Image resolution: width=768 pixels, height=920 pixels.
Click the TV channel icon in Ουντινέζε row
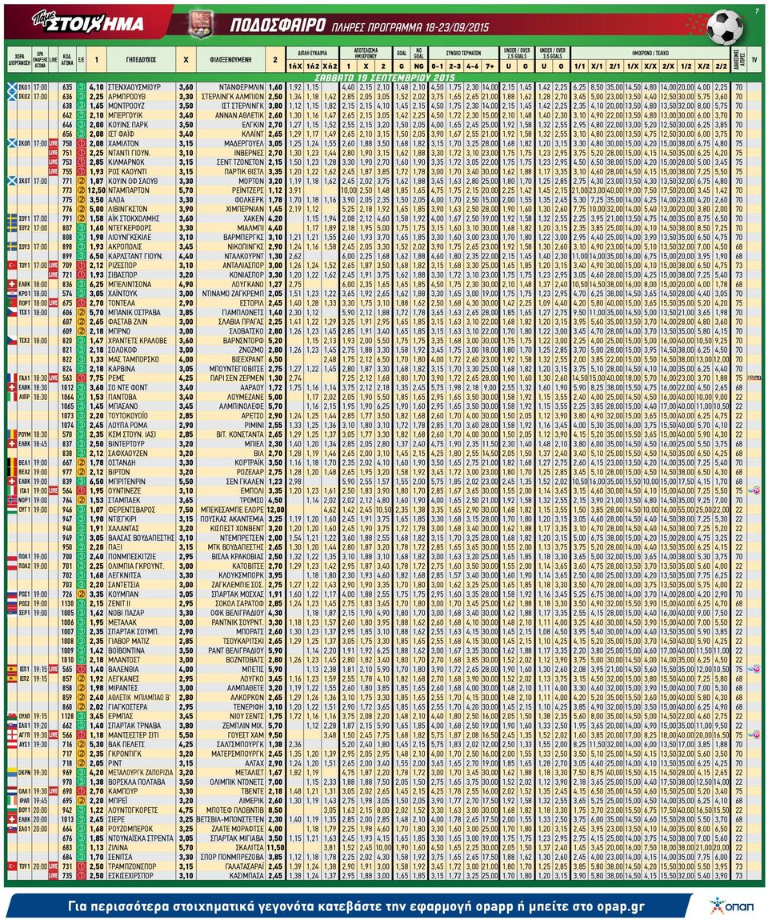(x=754, y=490)
